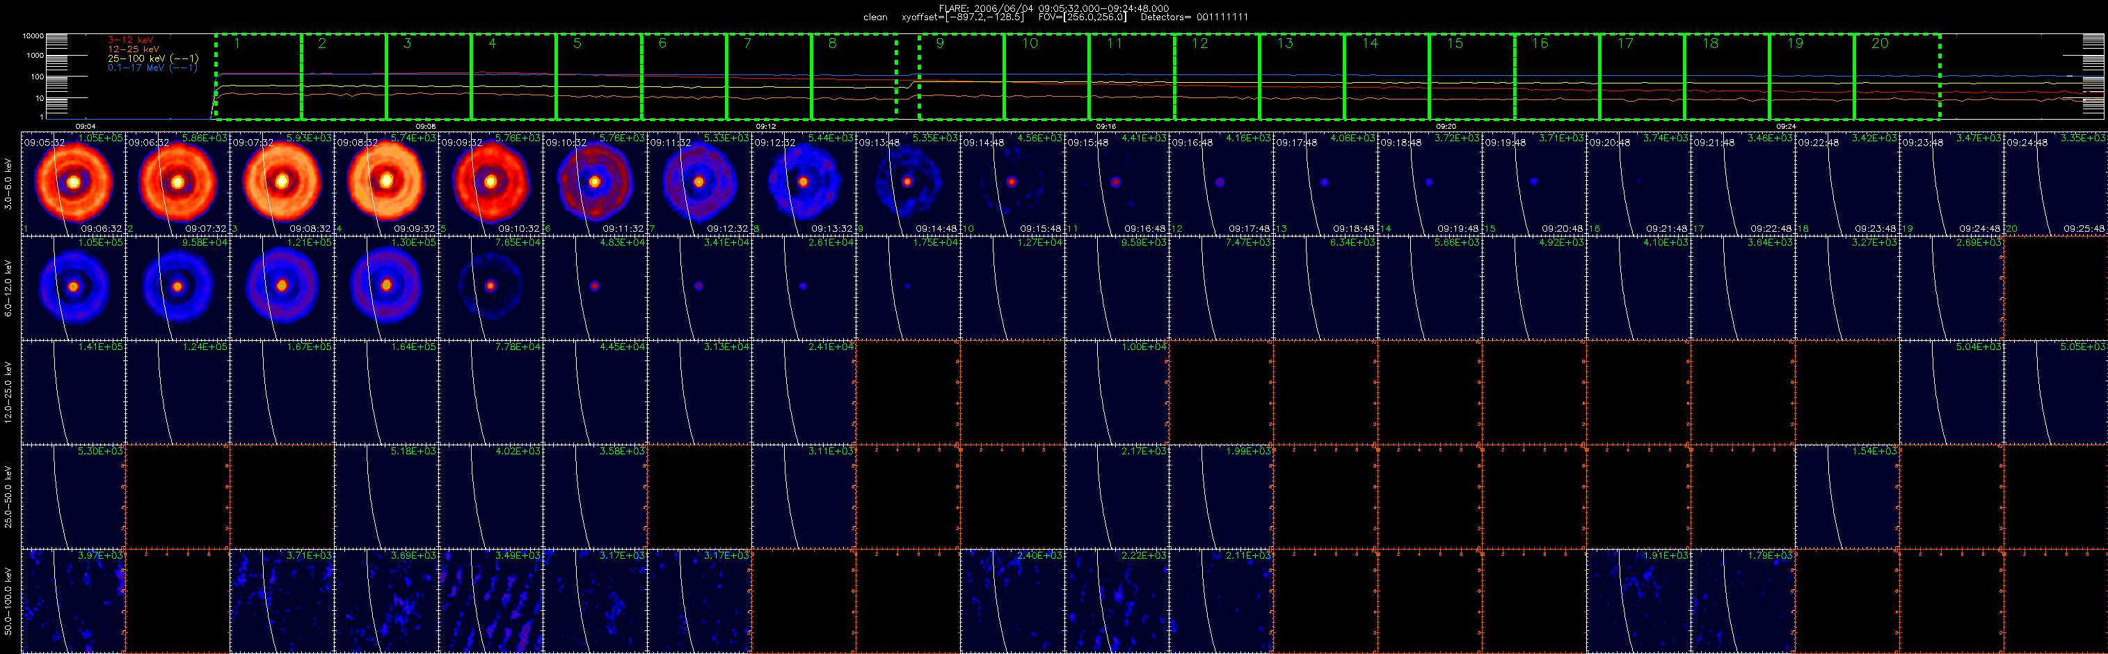
Task: Open the 50-100 keV image with peak 1.91E+03
Action: tap(1638, 601)
